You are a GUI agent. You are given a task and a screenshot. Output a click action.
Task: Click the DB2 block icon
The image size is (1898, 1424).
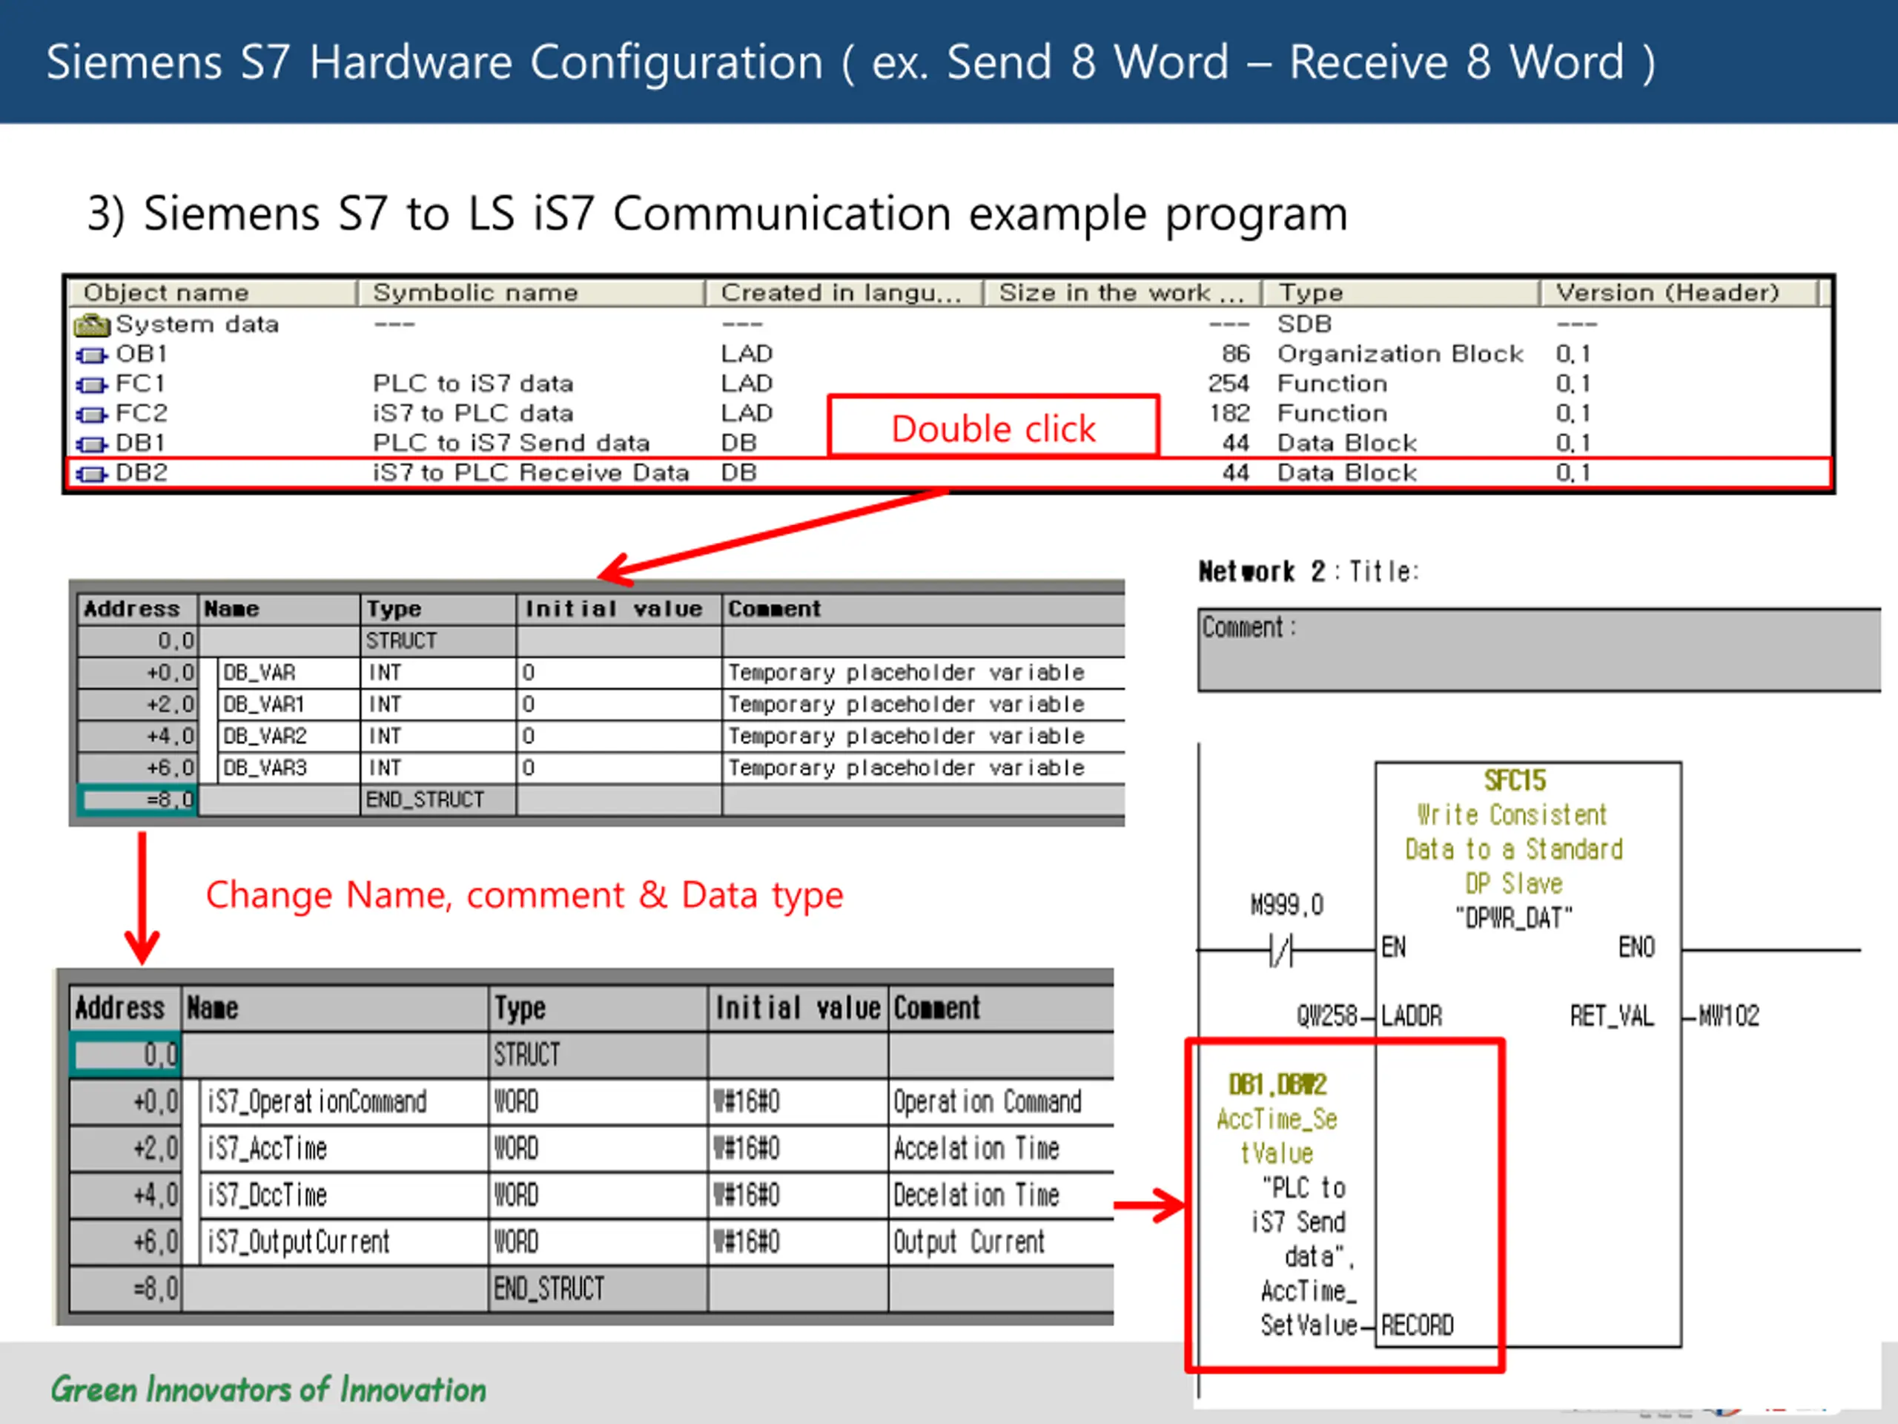pyautogui.click(x=91, y=474)
